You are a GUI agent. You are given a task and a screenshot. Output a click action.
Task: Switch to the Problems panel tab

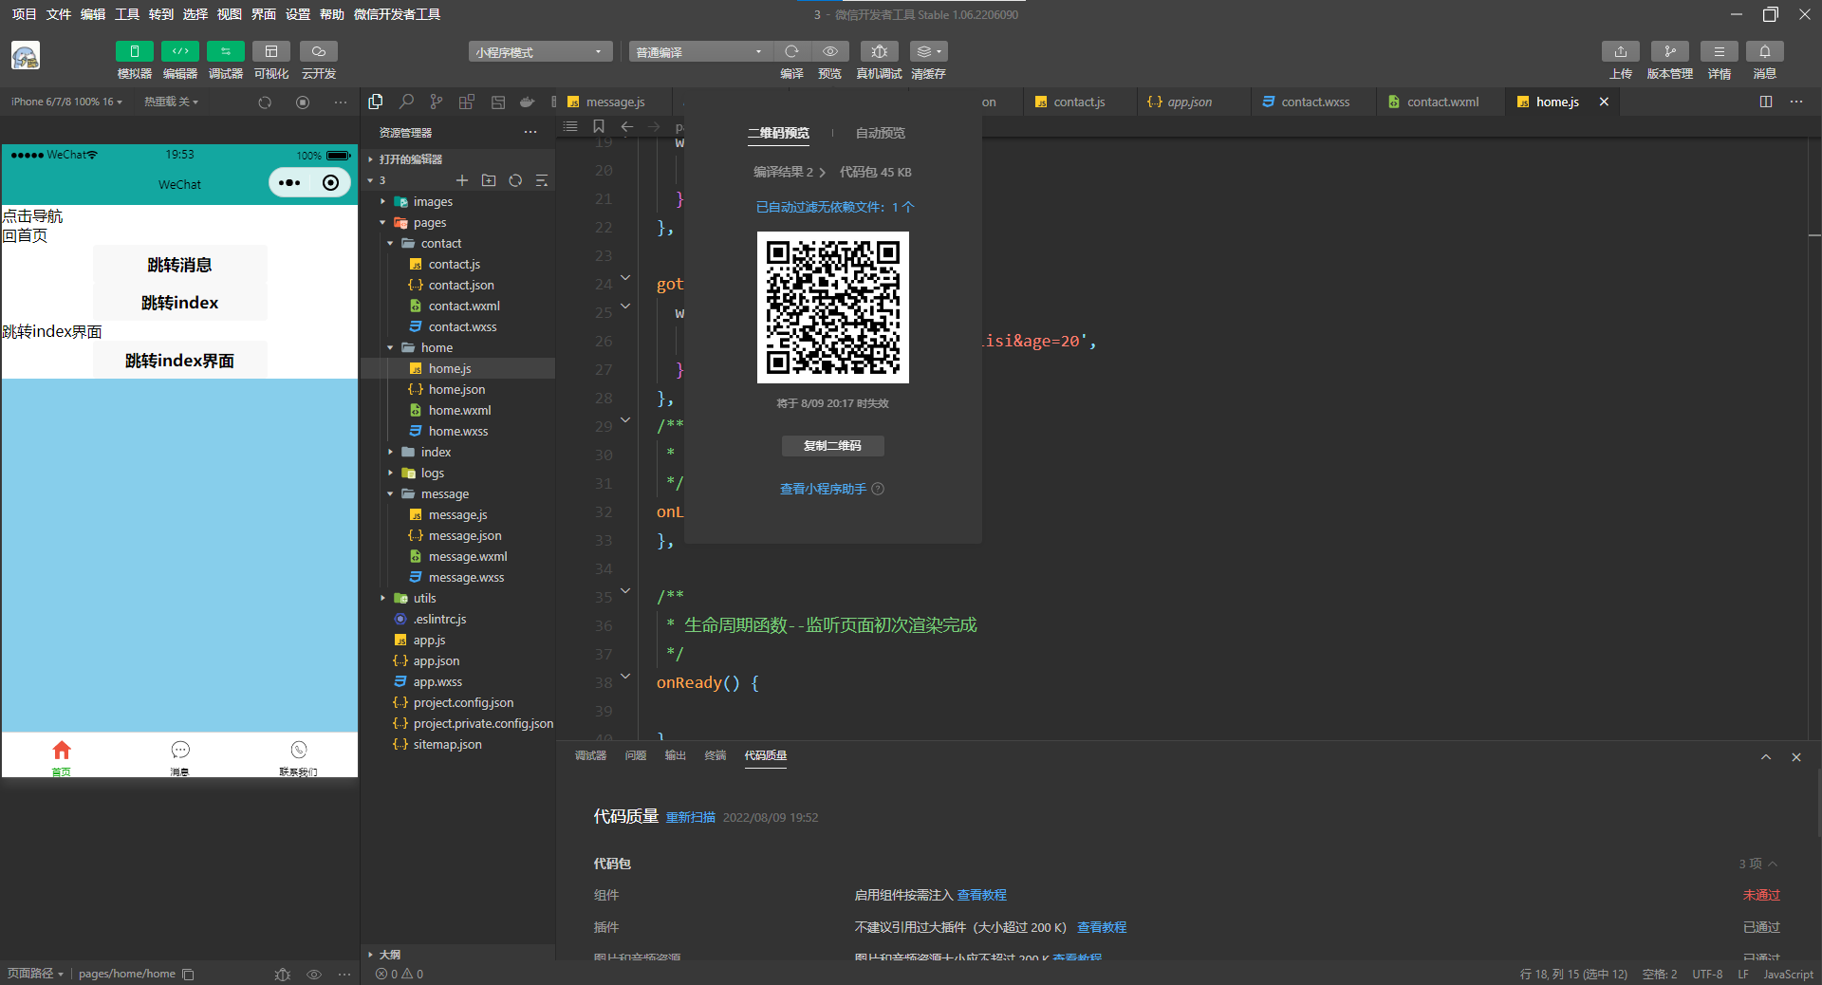pyautogui.click(x=635, y=755)
